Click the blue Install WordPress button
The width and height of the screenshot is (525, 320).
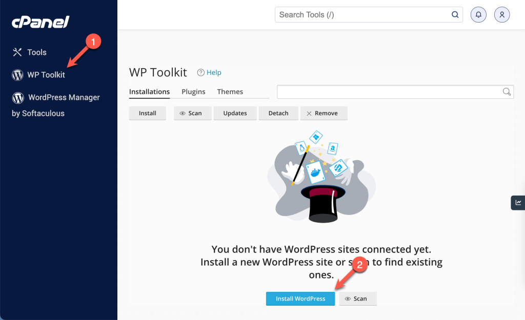pyautogui.click(x=300, y=298)
